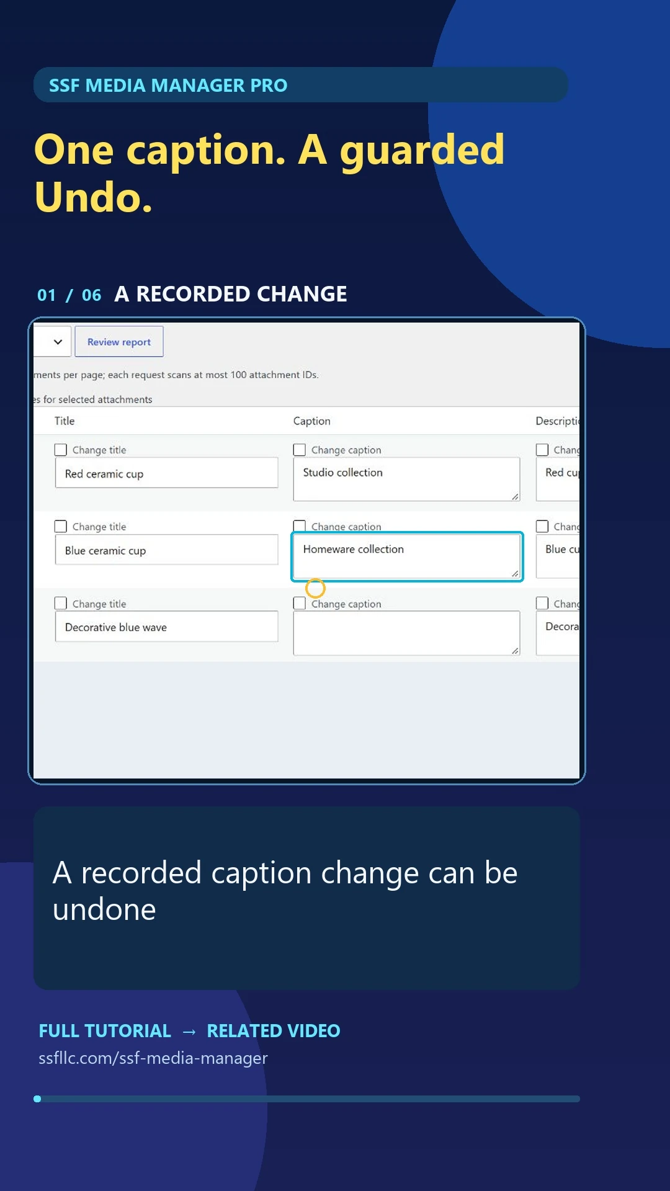670x1191 pixels.
Task: Click the Title column header
Action: 65,421
